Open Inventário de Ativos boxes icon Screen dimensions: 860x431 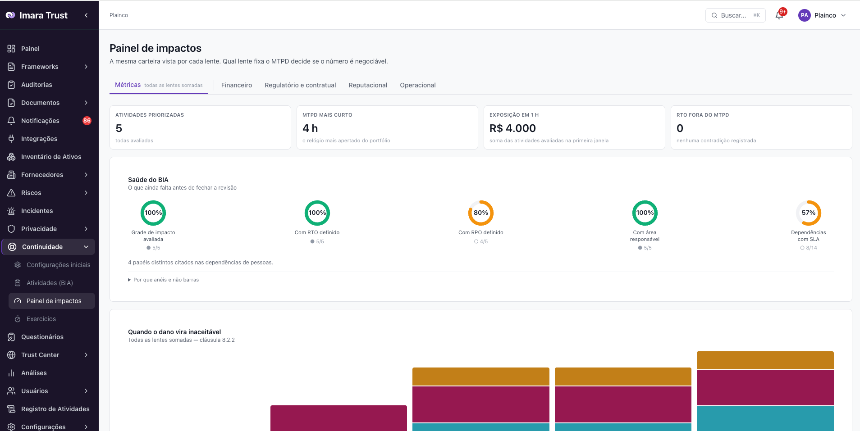(x=11, y=157)
